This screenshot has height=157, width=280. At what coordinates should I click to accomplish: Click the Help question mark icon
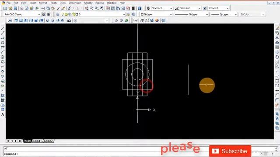140,8
